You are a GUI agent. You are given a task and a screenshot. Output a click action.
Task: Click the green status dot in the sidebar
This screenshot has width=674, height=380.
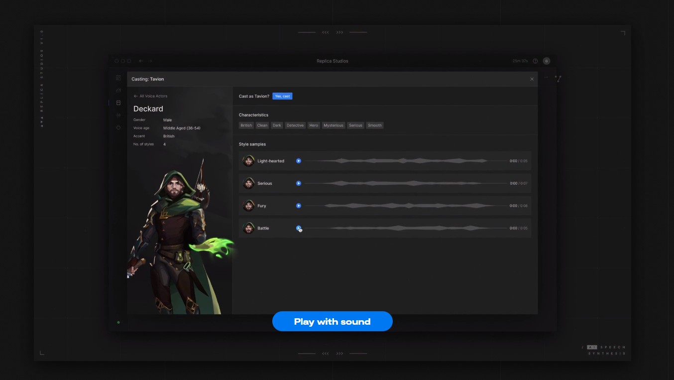[118, 322]
